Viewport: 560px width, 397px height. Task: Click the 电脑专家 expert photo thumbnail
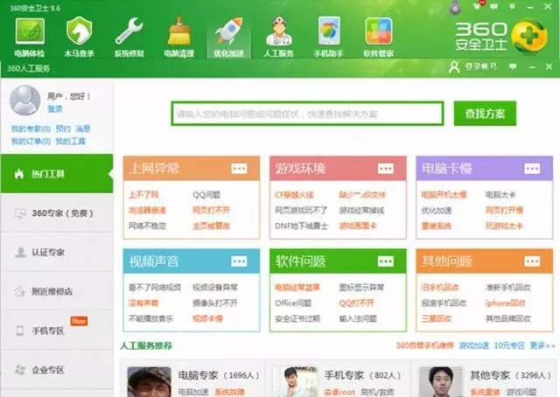coord(149,382)
